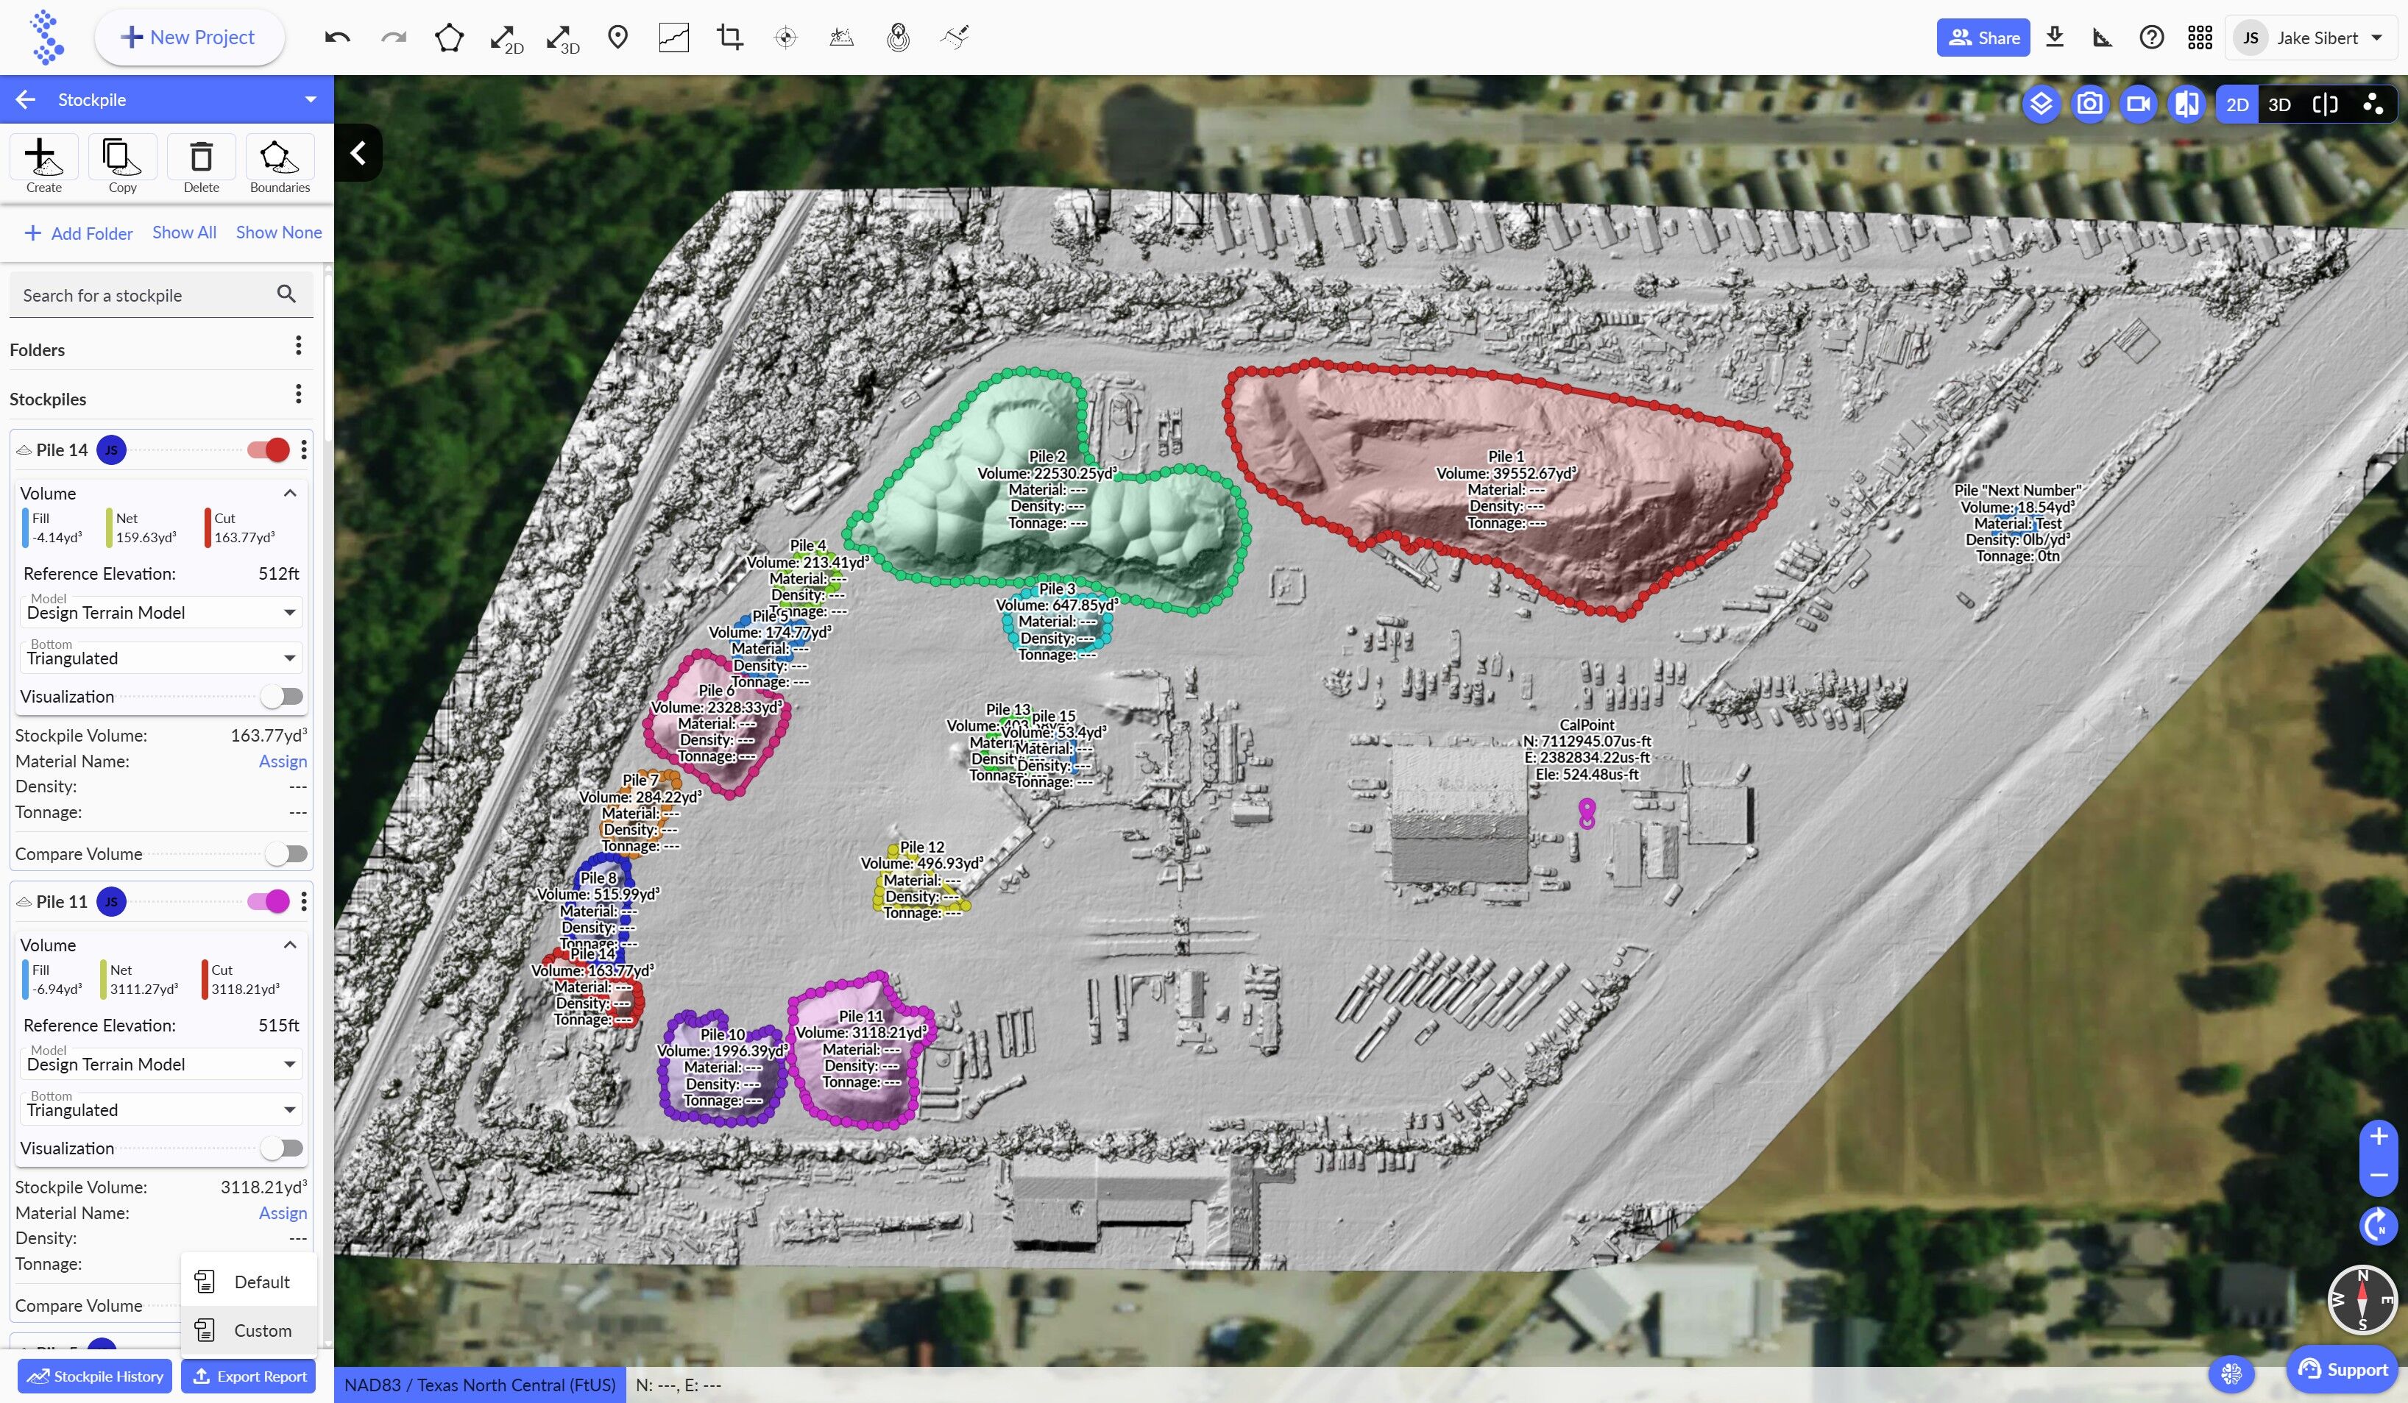Assign material name for Pile 14
Screen dimensions: 2408x1403
[x=283, y=761]
